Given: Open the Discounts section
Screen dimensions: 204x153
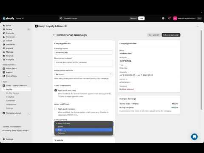Looking at the screenshot, I should tap(10, 45).
